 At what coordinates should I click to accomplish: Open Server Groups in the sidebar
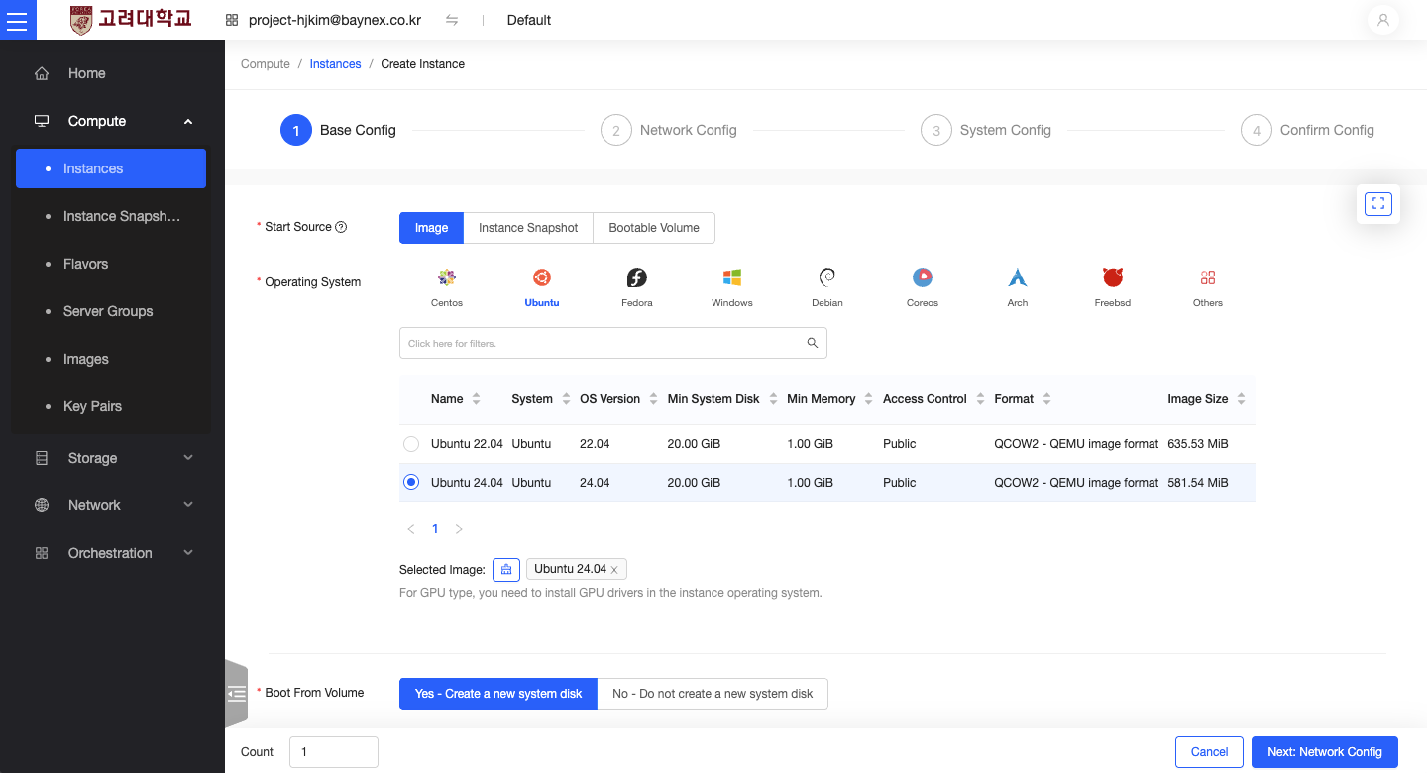point(111,311)
